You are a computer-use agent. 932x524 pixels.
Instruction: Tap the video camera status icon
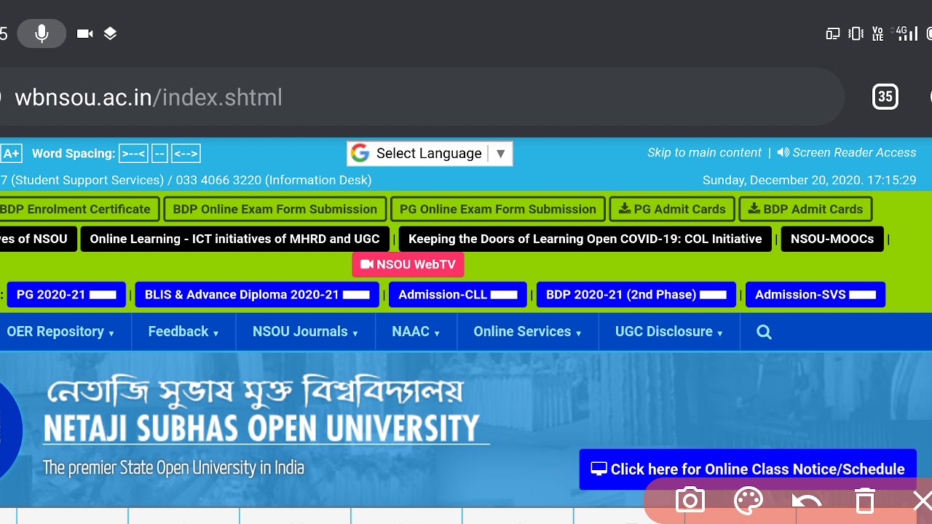[x=85, y=33]
